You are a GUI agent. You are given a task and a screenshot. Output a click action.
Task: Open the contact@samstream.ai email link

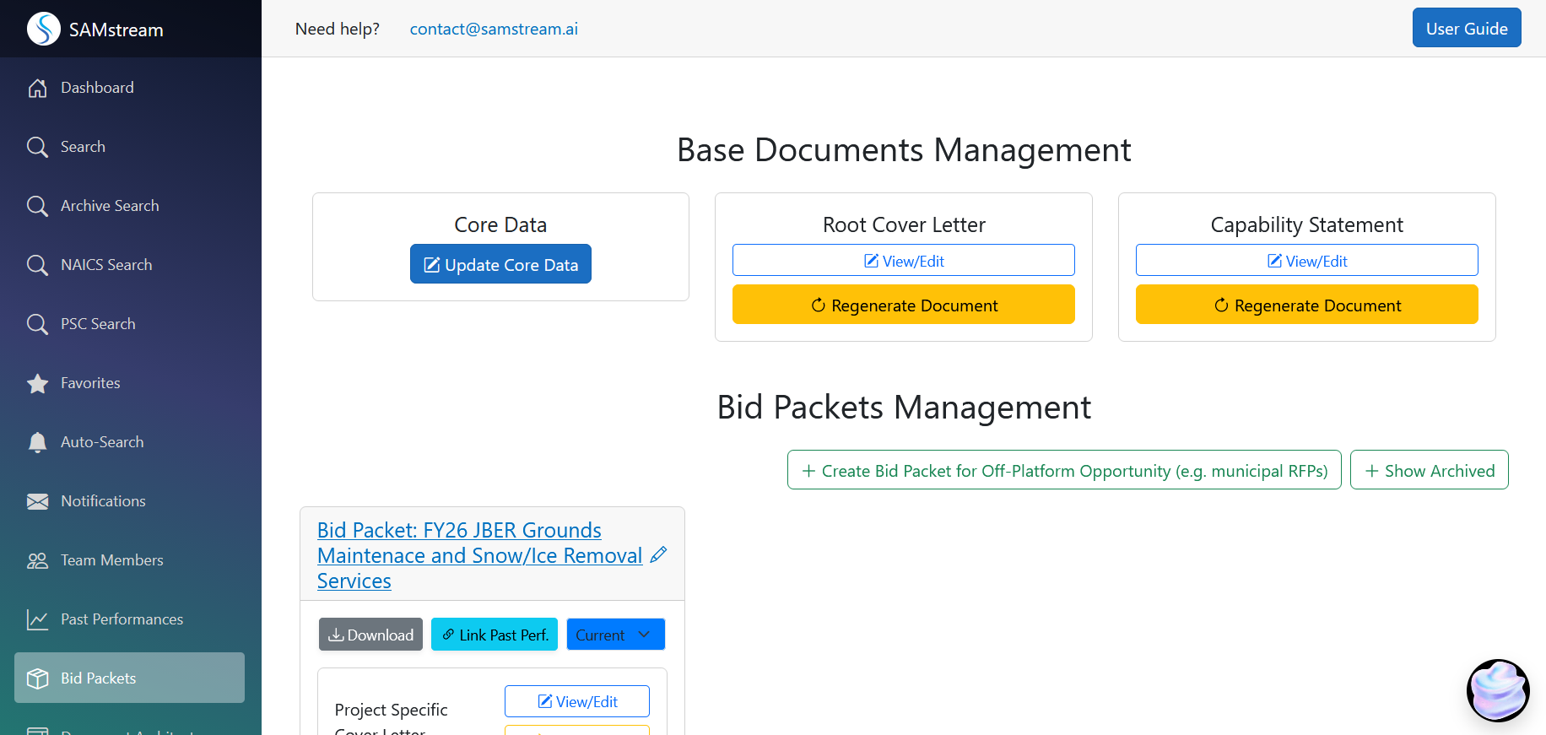point(494,29)
